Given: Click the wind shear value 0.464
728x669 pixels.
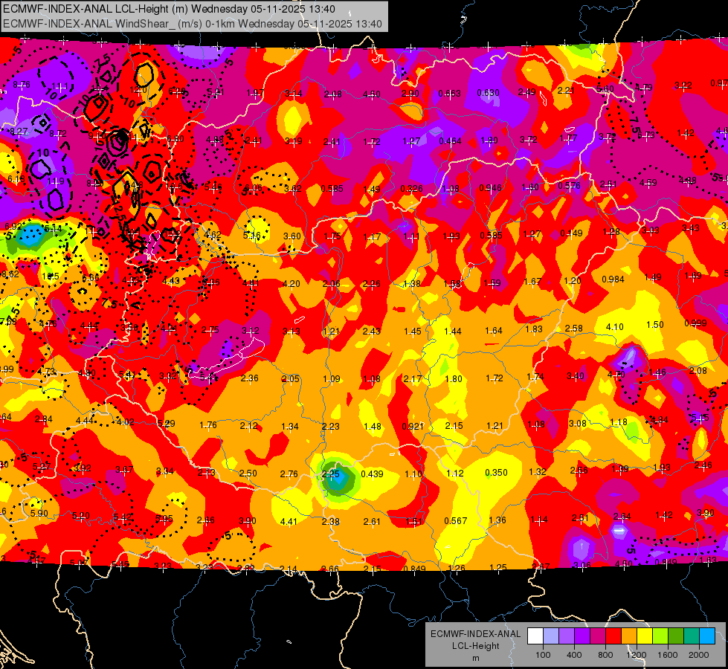Looking at the screenshot, I should pyautogui.click(x=450, y=141).
